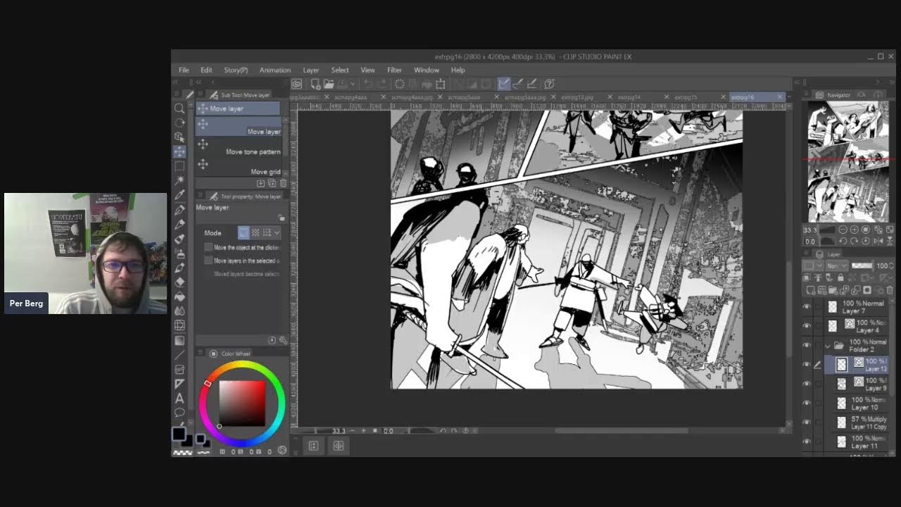
Task: Select the Eyedropper tool
Action: pyautogui.click(x=179, y=195)
